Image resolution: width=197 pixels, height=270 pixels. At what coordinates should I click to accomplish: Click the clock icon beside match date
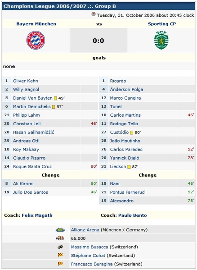(94, 14)
